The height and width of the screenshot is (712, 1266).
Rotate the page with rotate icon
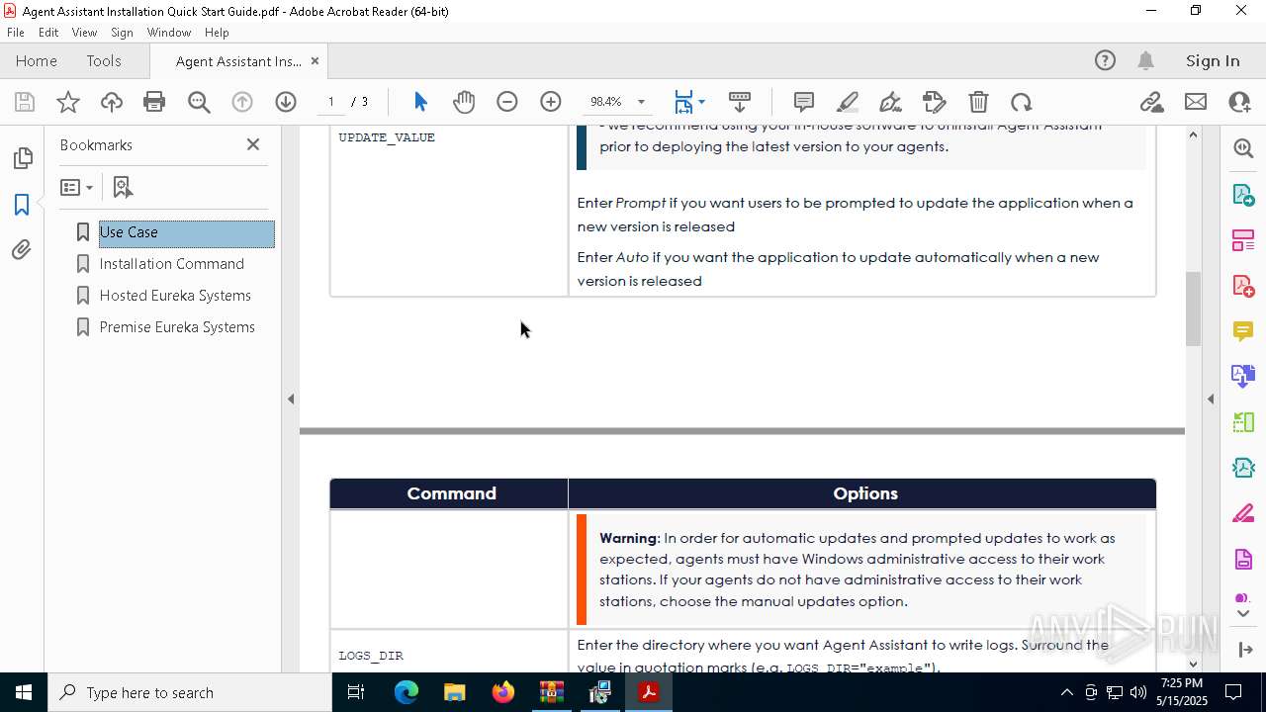[x=1022, y=102]
